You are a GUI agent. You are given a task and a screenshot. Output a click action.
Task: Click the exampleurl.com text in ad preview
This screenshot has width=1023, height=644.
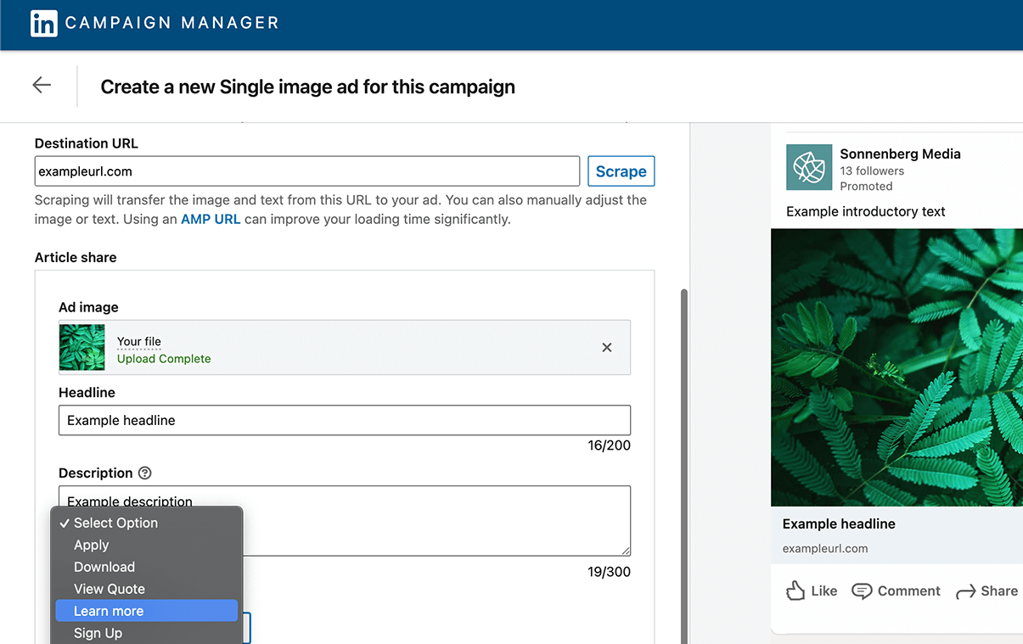point(825,548)
